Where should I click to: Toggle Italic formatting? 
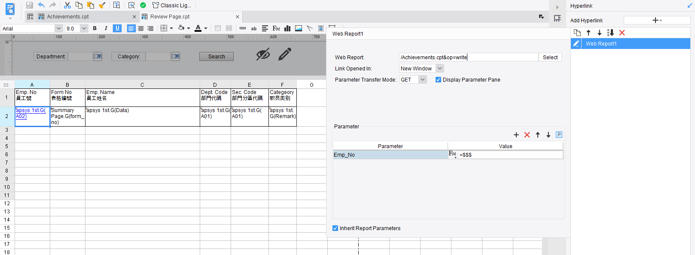click(x=106, y=28)
